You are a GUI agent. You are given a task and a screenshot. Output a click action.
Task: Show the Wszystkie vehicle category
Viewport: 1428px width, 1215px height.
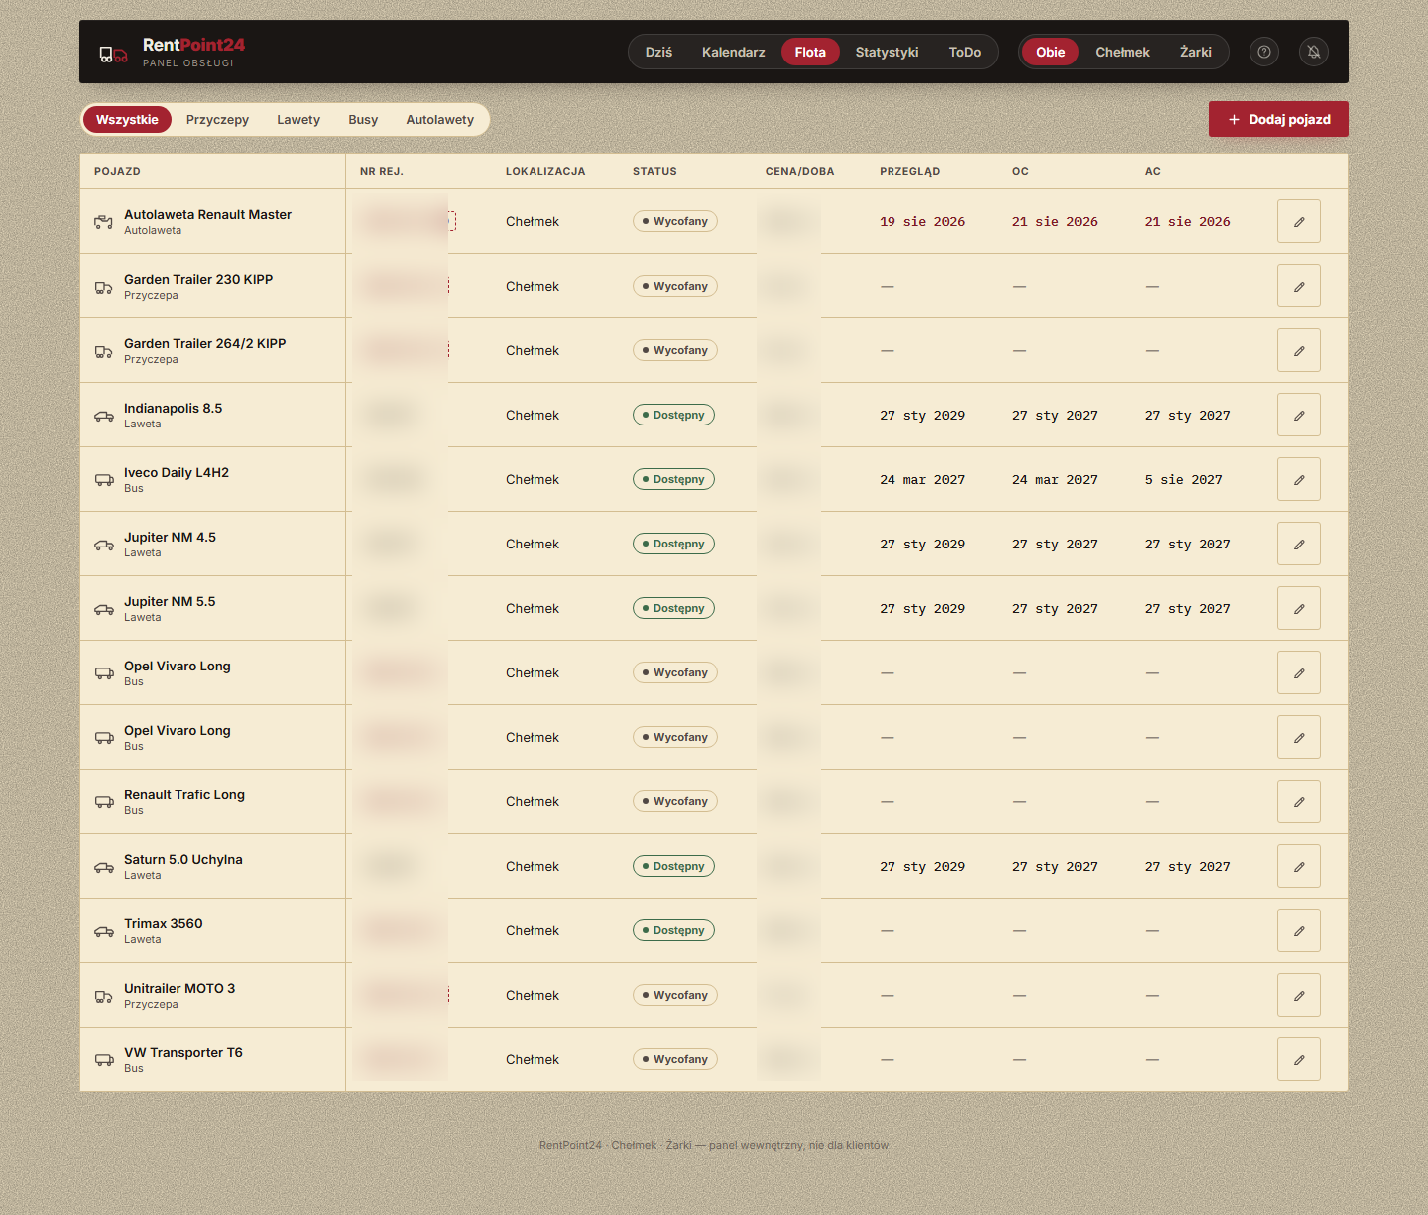pos(127,120)
